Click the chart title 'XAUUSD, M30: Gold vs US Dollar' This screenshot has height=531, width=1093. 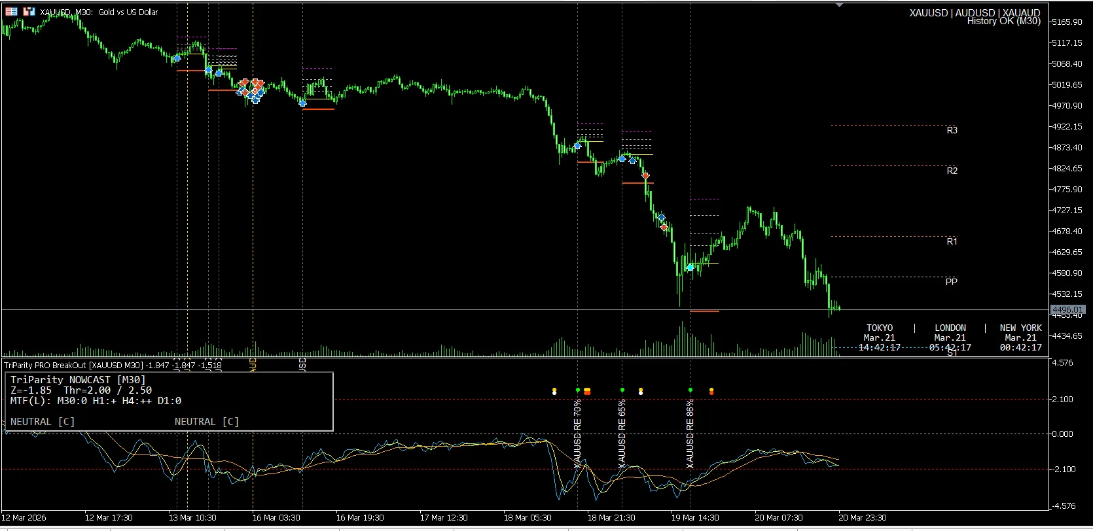(x=99, y=12)
